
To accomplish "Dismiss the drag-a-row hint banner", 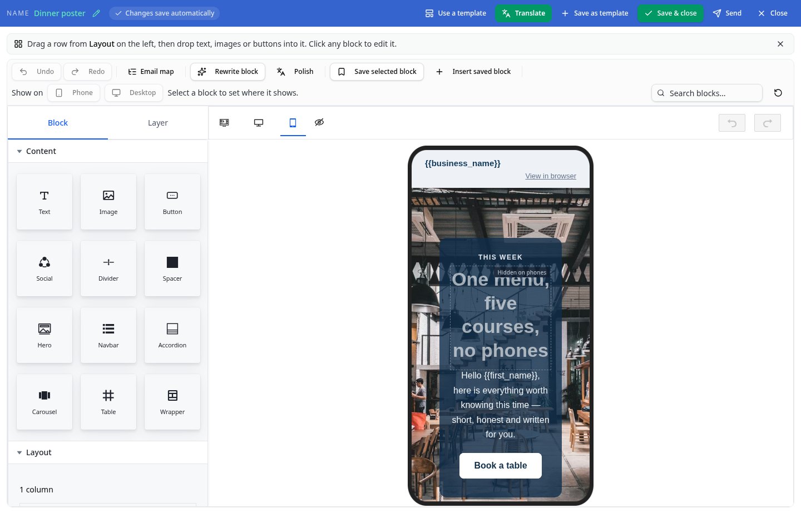I will point(780,44).
